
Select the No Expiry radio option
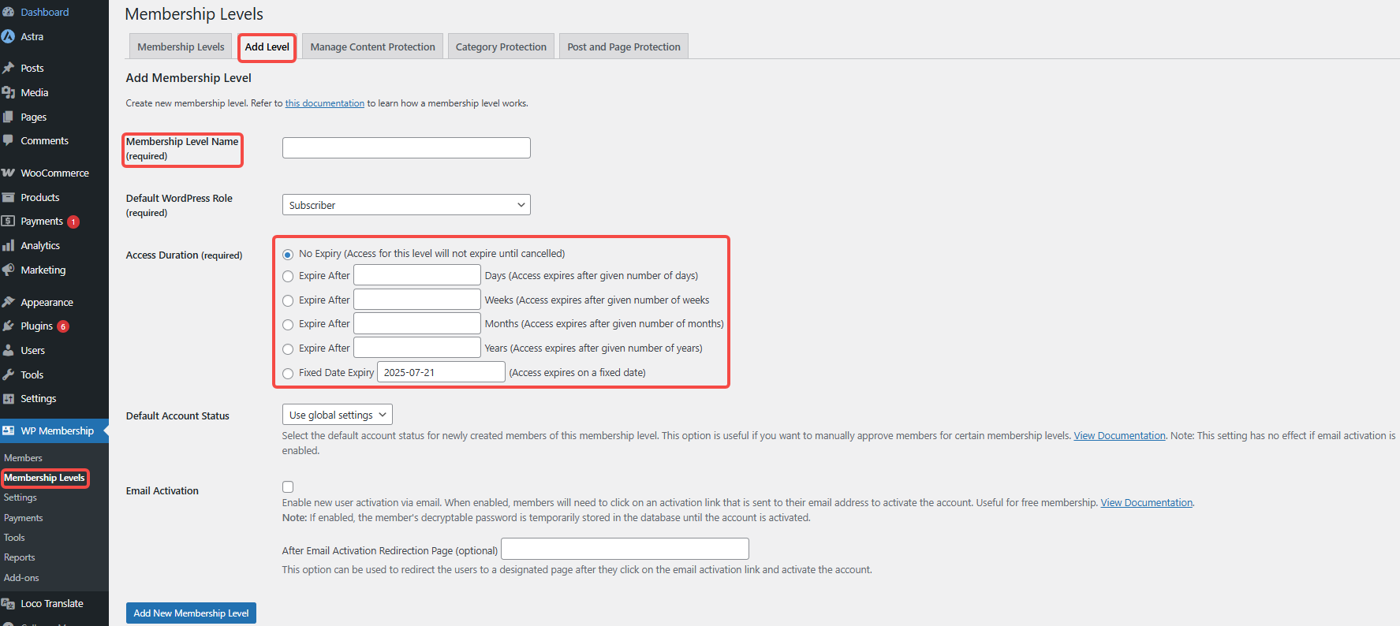tap(288, 254)
